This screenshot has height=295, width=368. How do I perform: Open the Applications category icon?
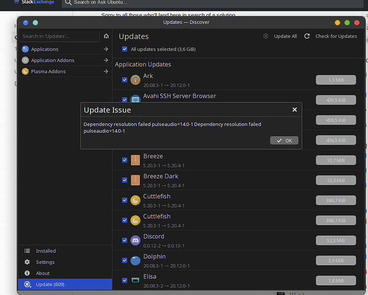coord(25,49)
